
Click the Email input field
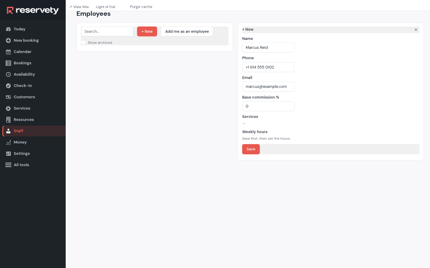[x=268, y=87]
